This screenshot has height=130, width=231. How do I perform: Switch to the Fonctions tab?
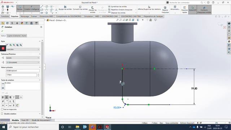click(5, 16)
